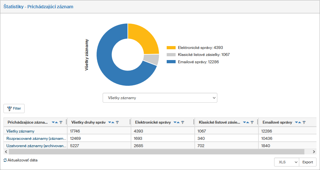This screenshot has height=170, width=320.
Task: Sort Emailové správy column ascending
Action: [x=300, y=122]
